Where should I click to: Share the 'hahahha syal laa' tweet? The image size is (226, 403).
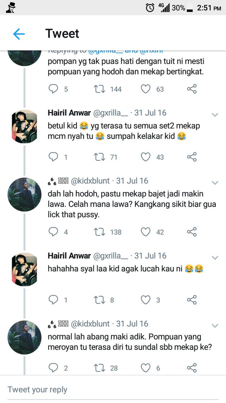click(x=192, y=300)
